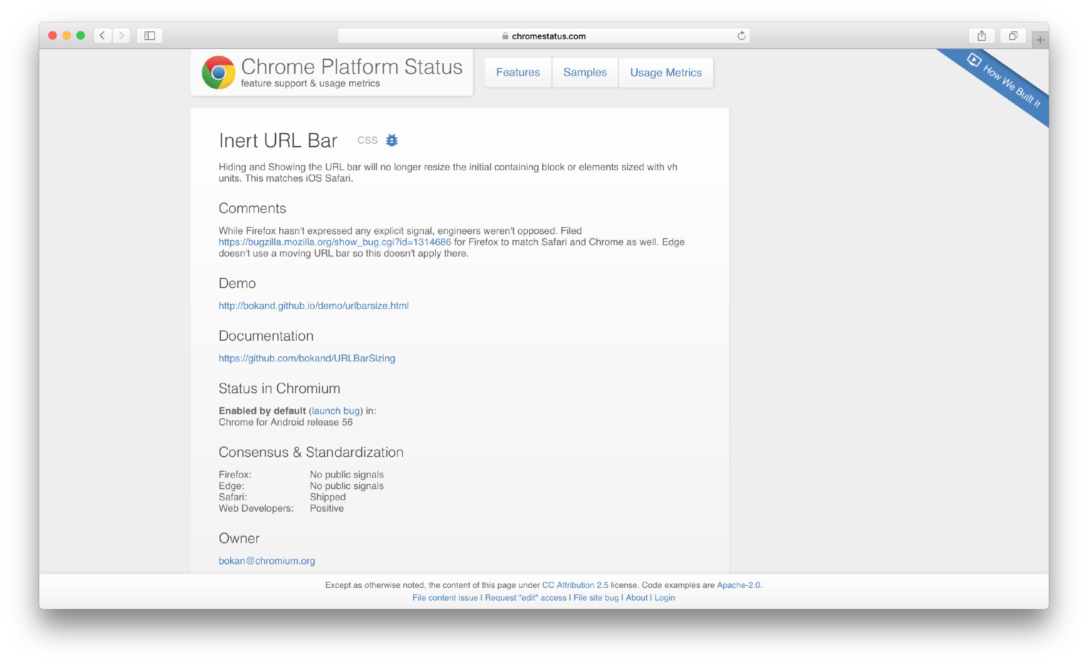This screenshot has width=1088, height=665.
Task: Click the Comments heading
Action: click(x=252, y=208)
